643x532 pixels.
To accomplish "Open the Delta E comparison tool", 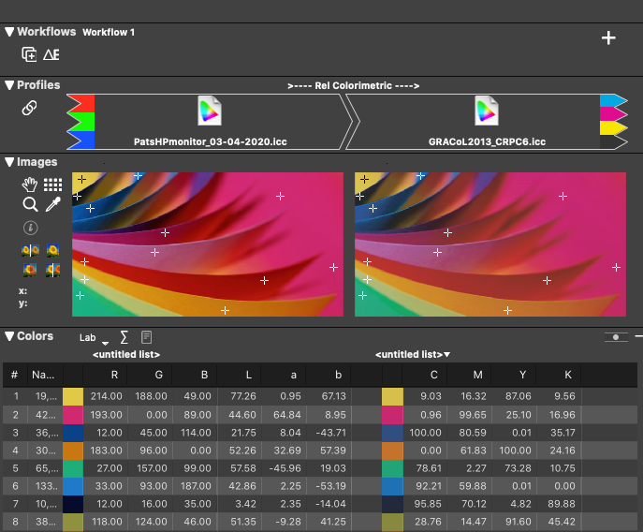I will tap(51, 55).
